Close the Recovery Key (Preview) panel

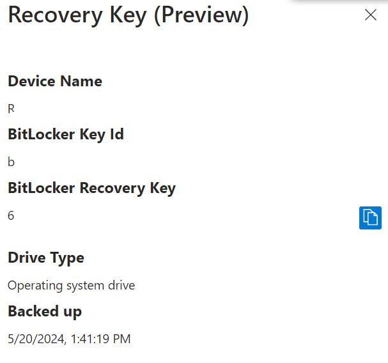click(x=371, y=15)
